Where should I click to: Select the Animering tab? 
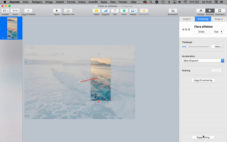(x=203, y=19)
